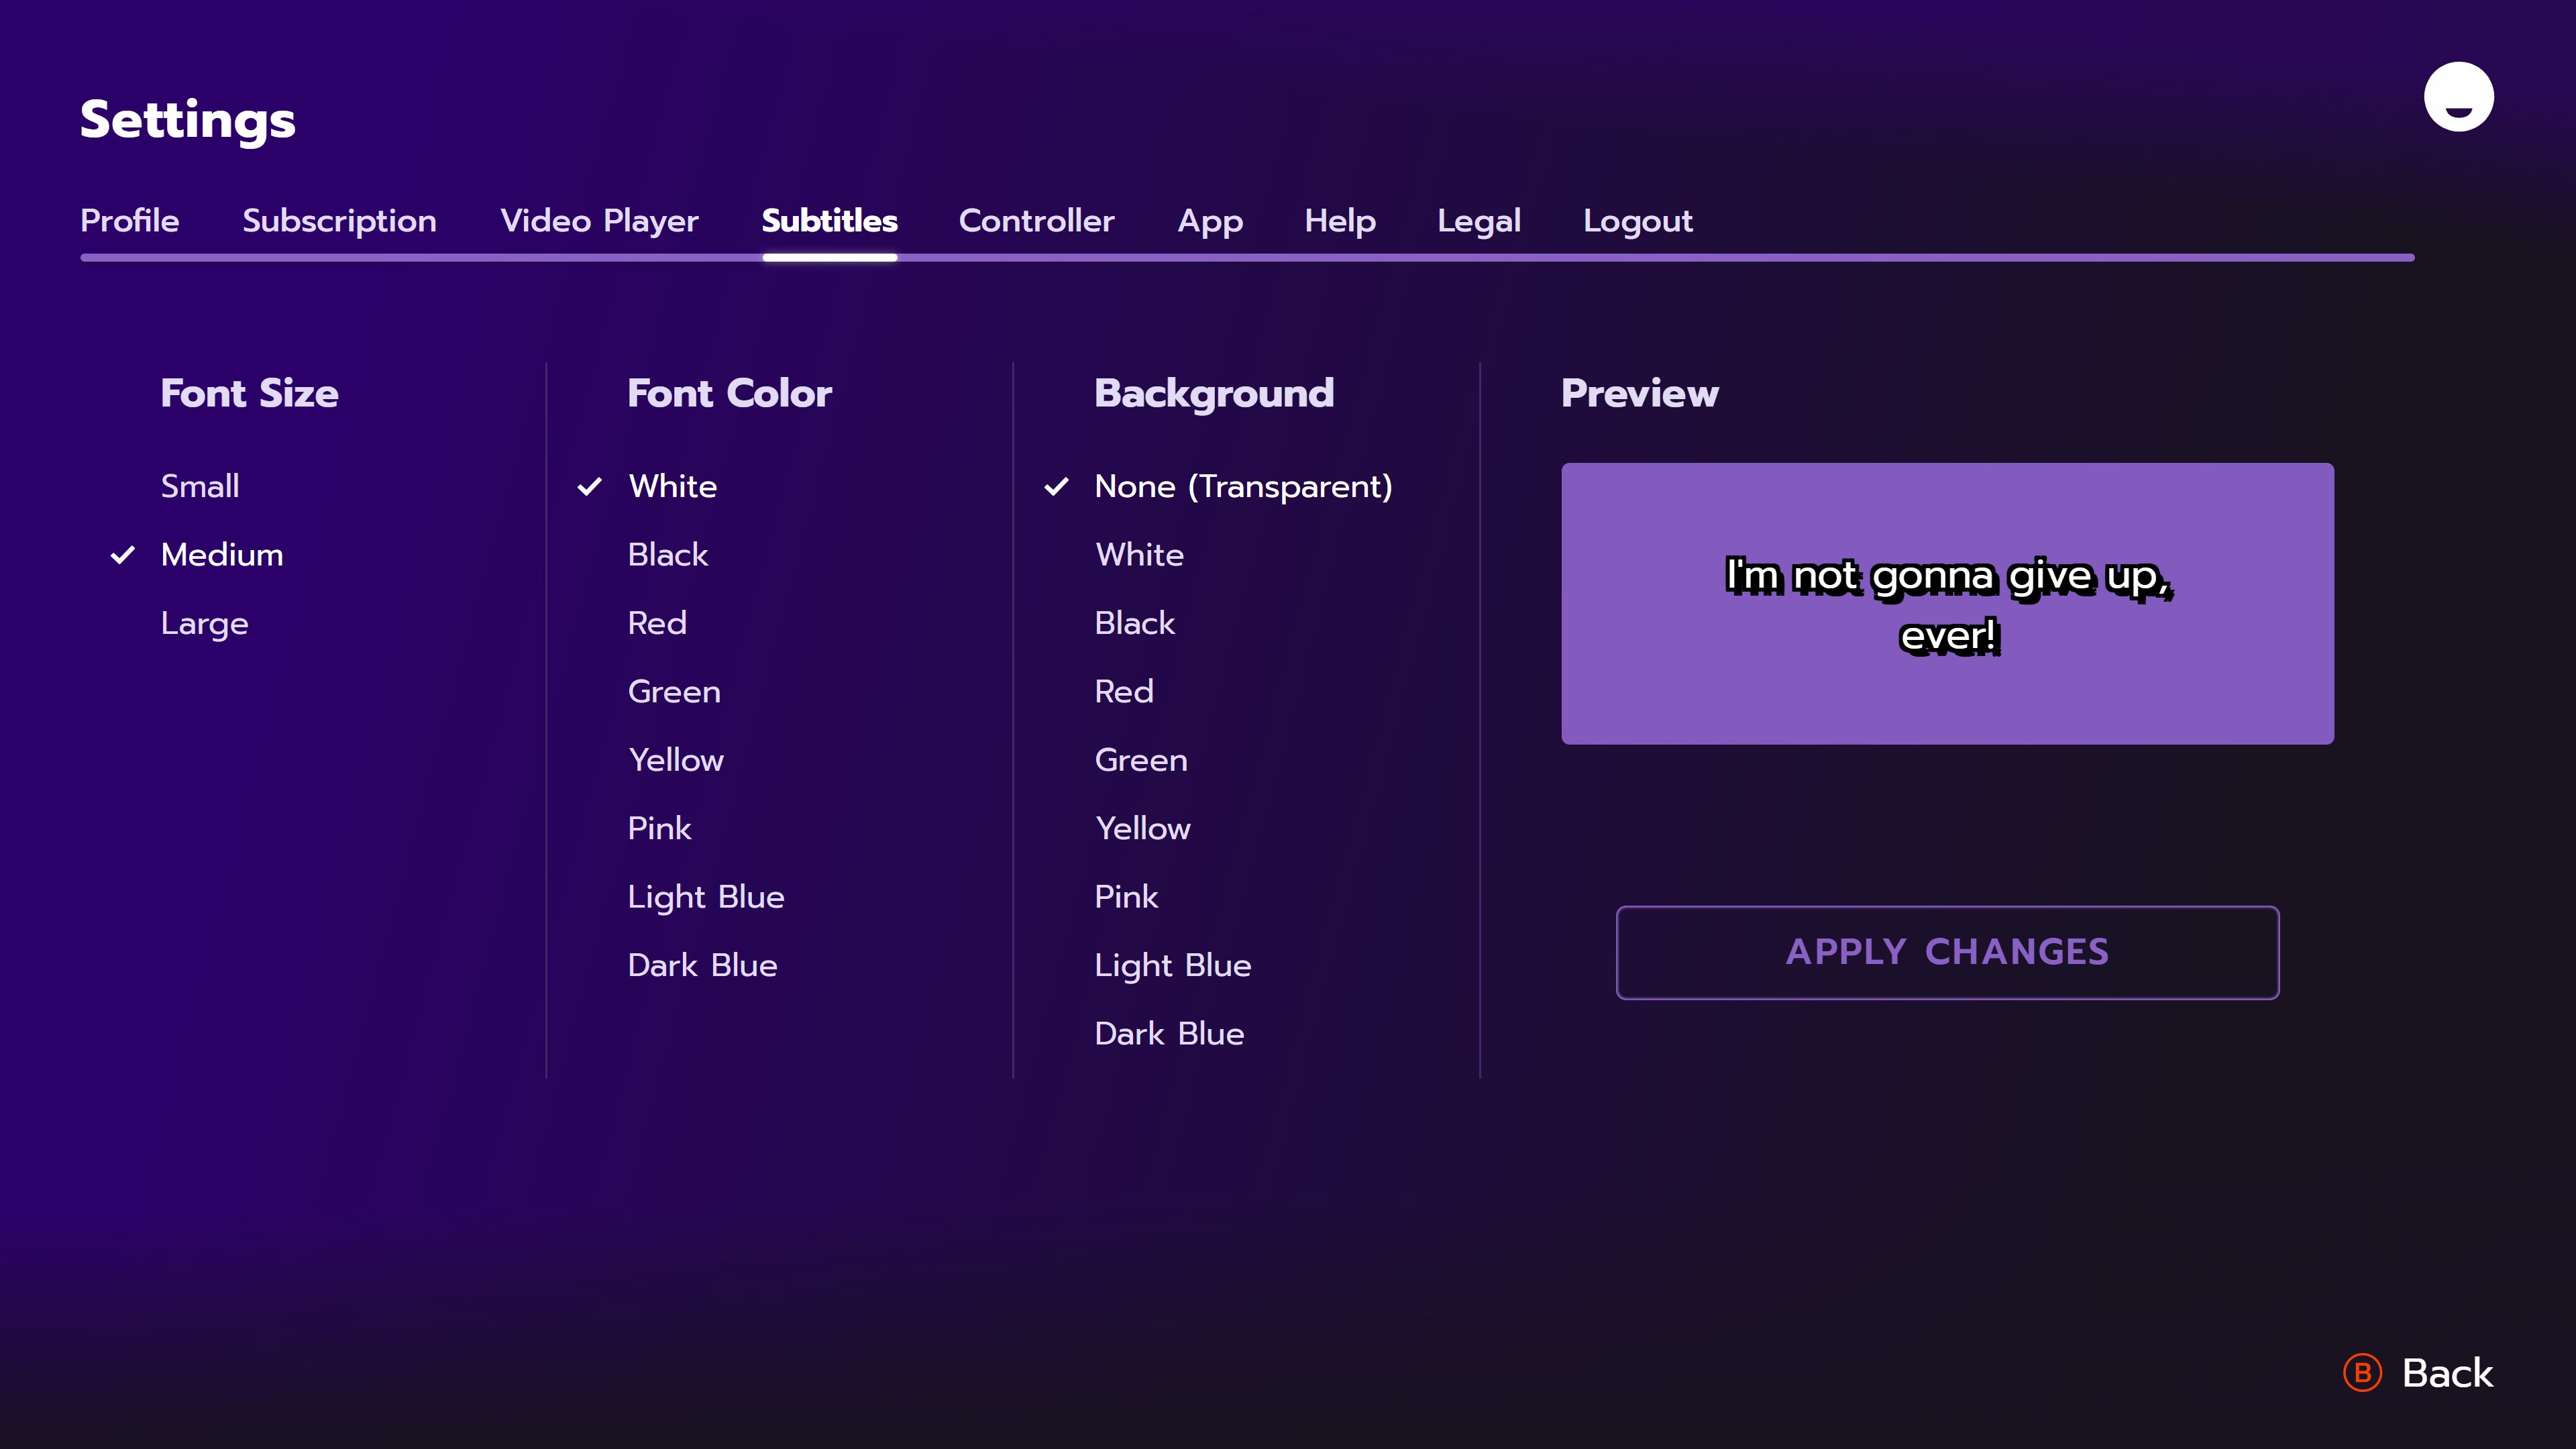The image size is (2576, 1449).
Task: Go to the Subscription tab
Action: [x=339, y=221]
